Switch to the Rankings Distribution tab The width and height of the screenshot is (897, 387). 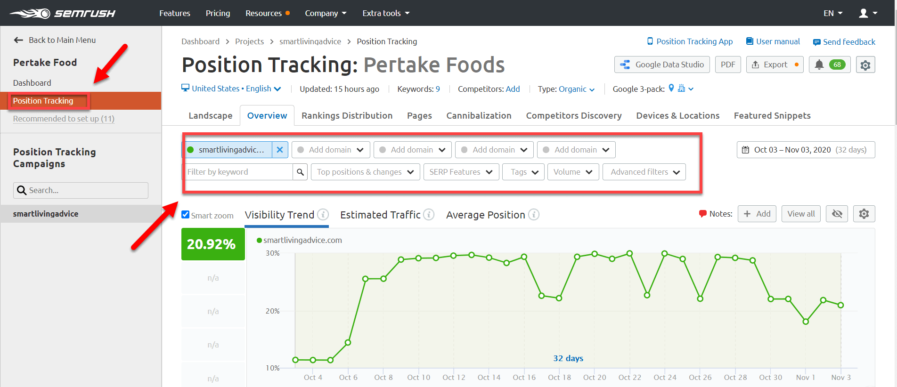pos(347,115)
